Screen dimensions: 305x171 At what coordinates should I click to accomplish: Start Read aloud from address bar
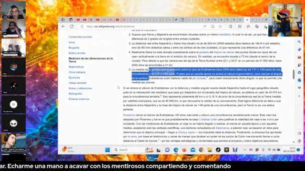point(205,27)
